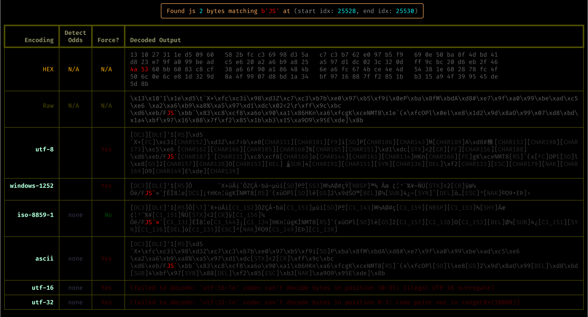Click end idx value 25530 in banner
The image size is (588, 317).
[x=405, y=11]
